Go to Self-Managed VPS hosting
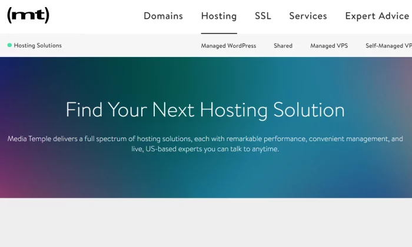The width and height of the screenshot is (412, 247). tap(388, 46)
